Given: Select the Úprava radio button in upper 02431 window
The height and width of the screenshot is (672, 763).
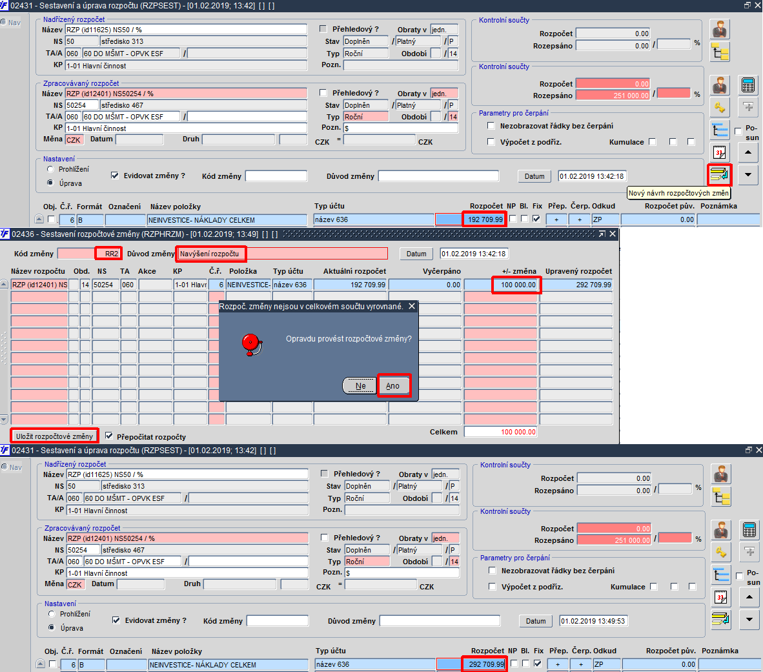Looking at the screenshot, I should click(50, 183).
